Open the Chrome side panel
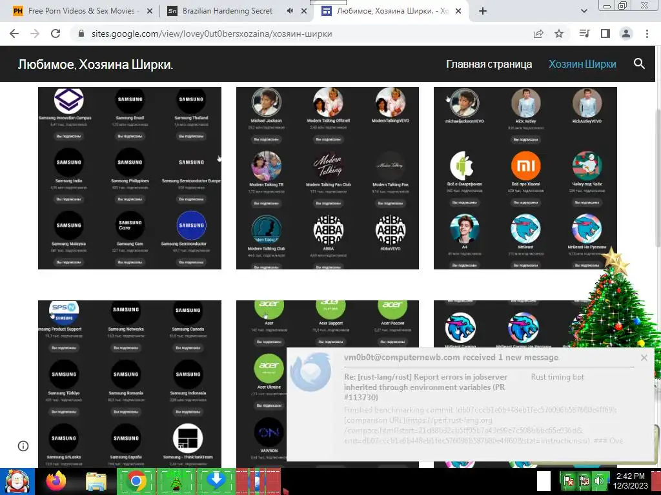Viewport: 661px width, 495px height. 605,34
